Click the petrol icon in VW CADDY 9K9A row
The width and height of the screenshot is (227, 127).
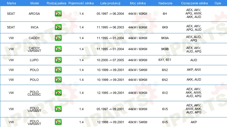58,38
